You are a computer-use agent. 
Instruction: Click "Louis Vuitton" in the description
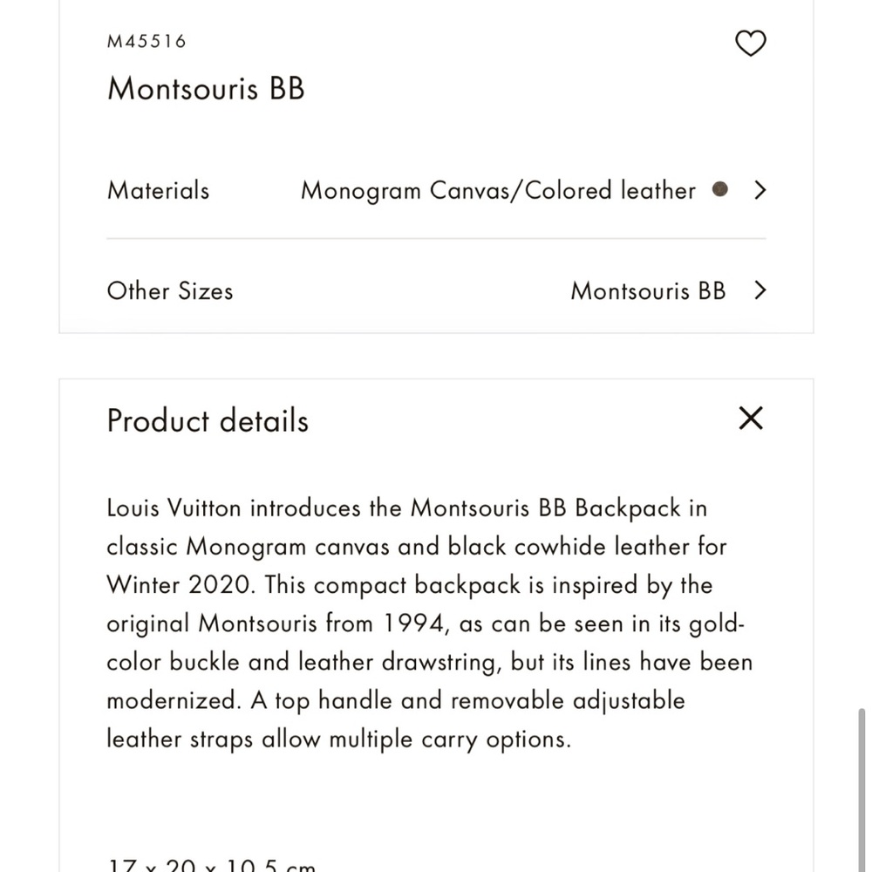[174, 508]
